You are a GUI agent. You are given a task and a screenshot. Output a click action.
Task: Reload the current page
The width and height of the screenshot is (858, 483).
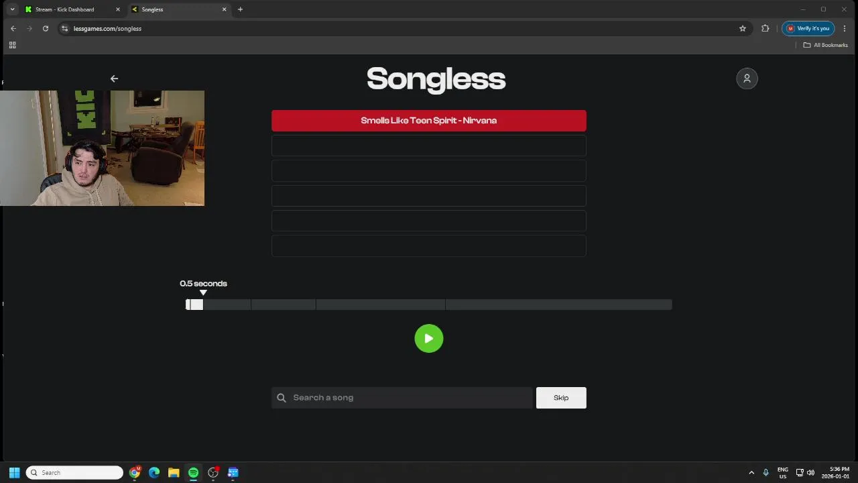(46, 28)
